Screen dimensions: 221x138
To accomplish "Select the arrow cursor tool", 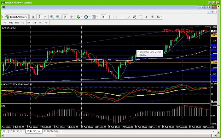I will [x=103, y=17].
